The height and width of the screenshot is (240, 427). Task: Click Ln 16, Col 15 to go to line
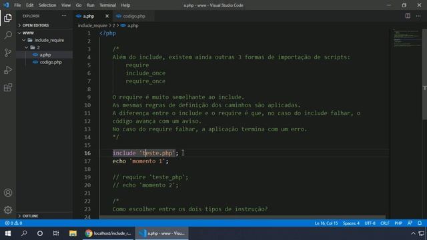[x=326, y=223]
